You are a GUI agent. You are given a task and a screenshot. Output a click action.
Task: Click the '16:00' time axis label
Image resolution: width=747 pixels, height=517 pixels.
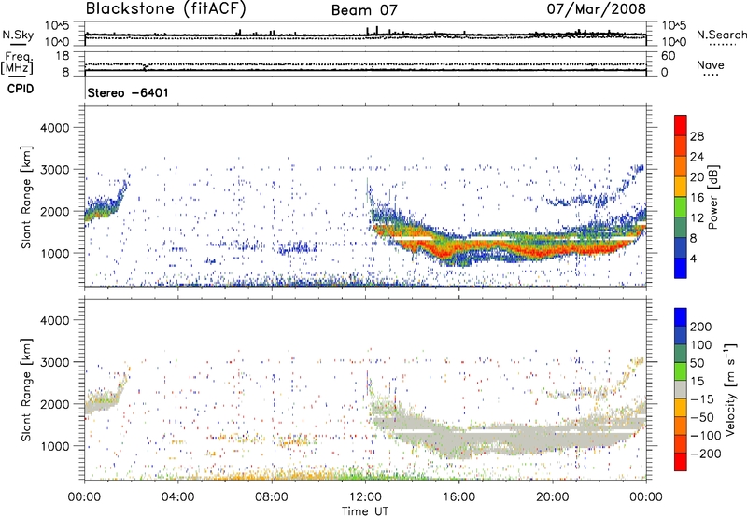[x=458, y=497]
